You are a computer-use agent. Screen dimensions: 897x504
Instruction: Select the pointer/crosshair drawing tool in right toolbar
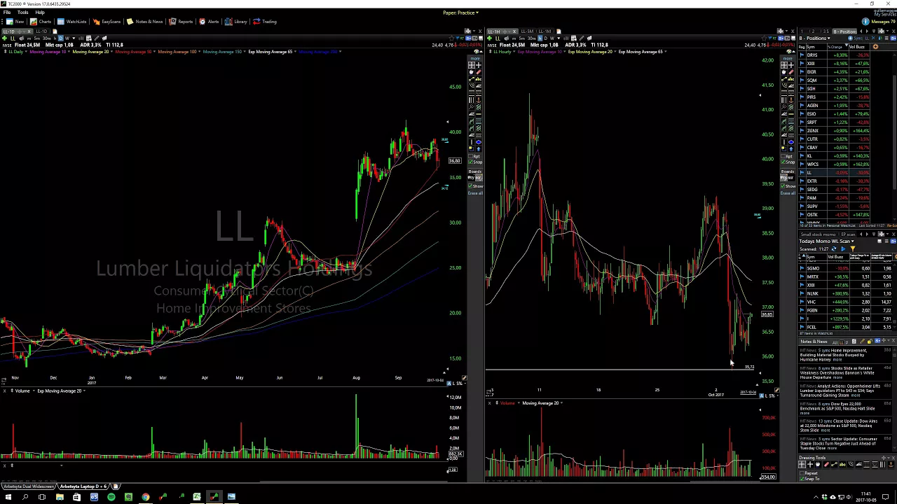tap(784, 65)
